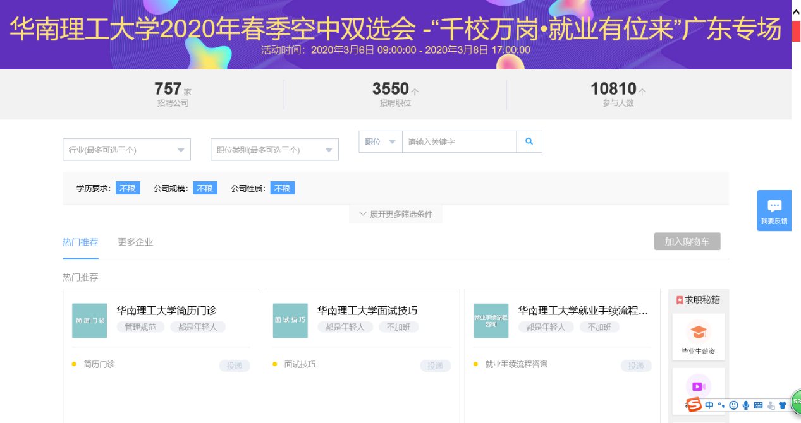Open the 我要反馈 feedback widget
The width and height of the screenshot is (801, 423).
(x=774, y=211)
